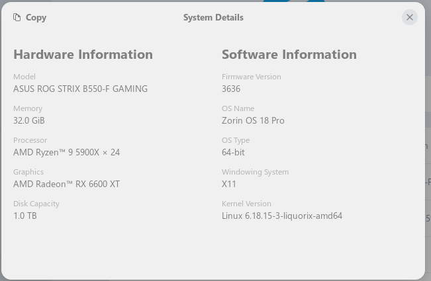The height and width of the screenshot is (281, 431).
Task: Click the OS Type label
Action: pos(236,140)
